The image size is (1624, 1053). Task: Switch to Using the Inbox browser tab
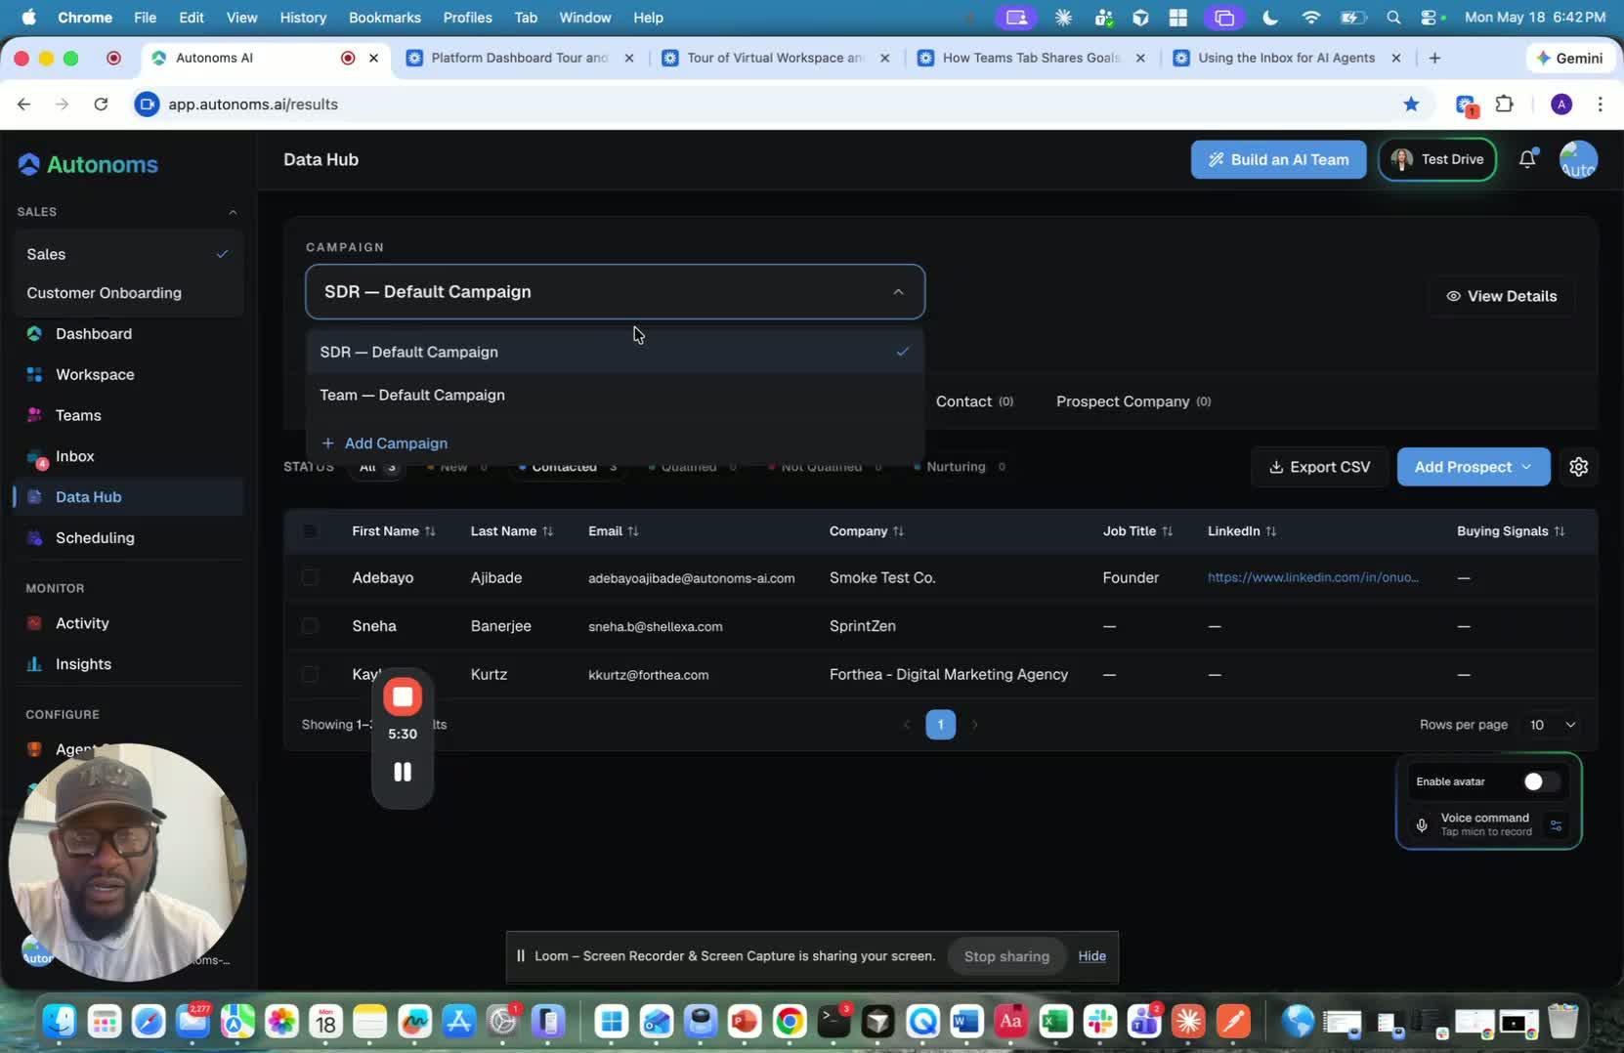pyautogui.click(x=1288, y=58)
